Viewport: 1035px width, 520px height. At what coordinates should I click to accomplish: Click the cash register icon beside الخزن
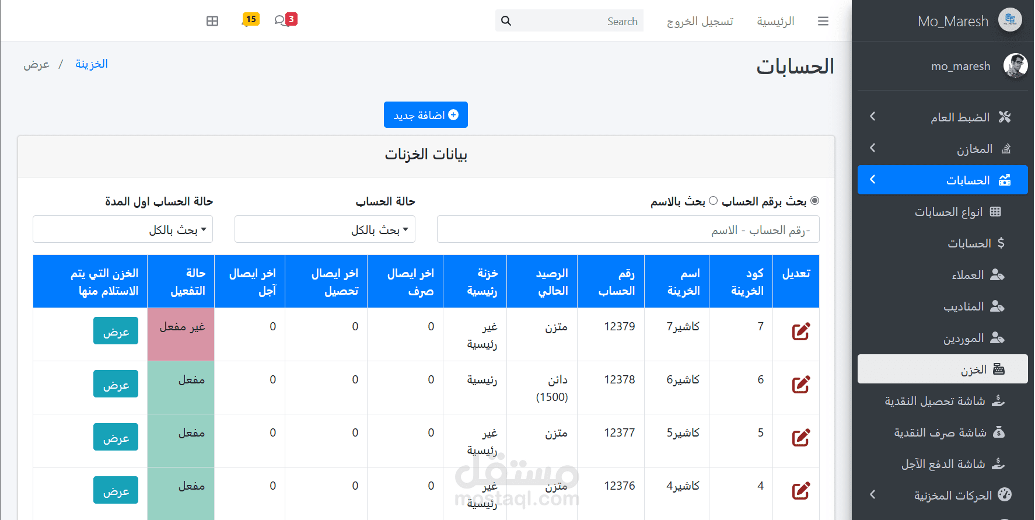pos(999,369)
